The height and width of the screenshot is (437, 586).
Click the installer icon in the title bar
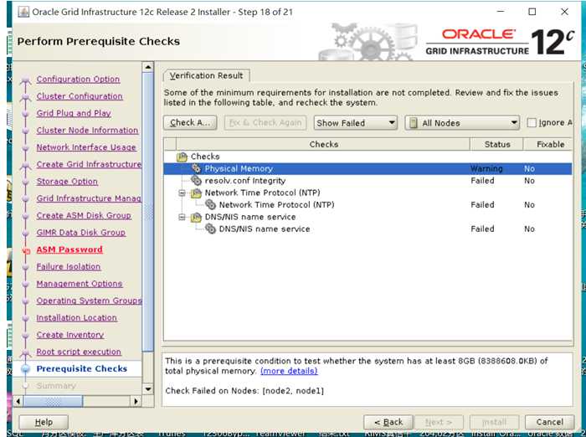[x=23, y=12]
